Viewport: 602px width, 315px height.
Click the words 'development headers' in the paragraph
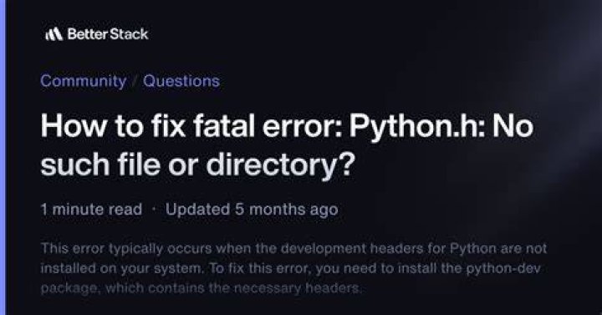coord(348,249)
